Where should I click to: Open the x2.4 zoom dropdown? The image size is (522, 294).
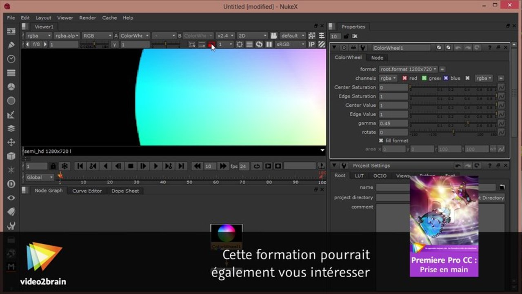tap(225, 36)
